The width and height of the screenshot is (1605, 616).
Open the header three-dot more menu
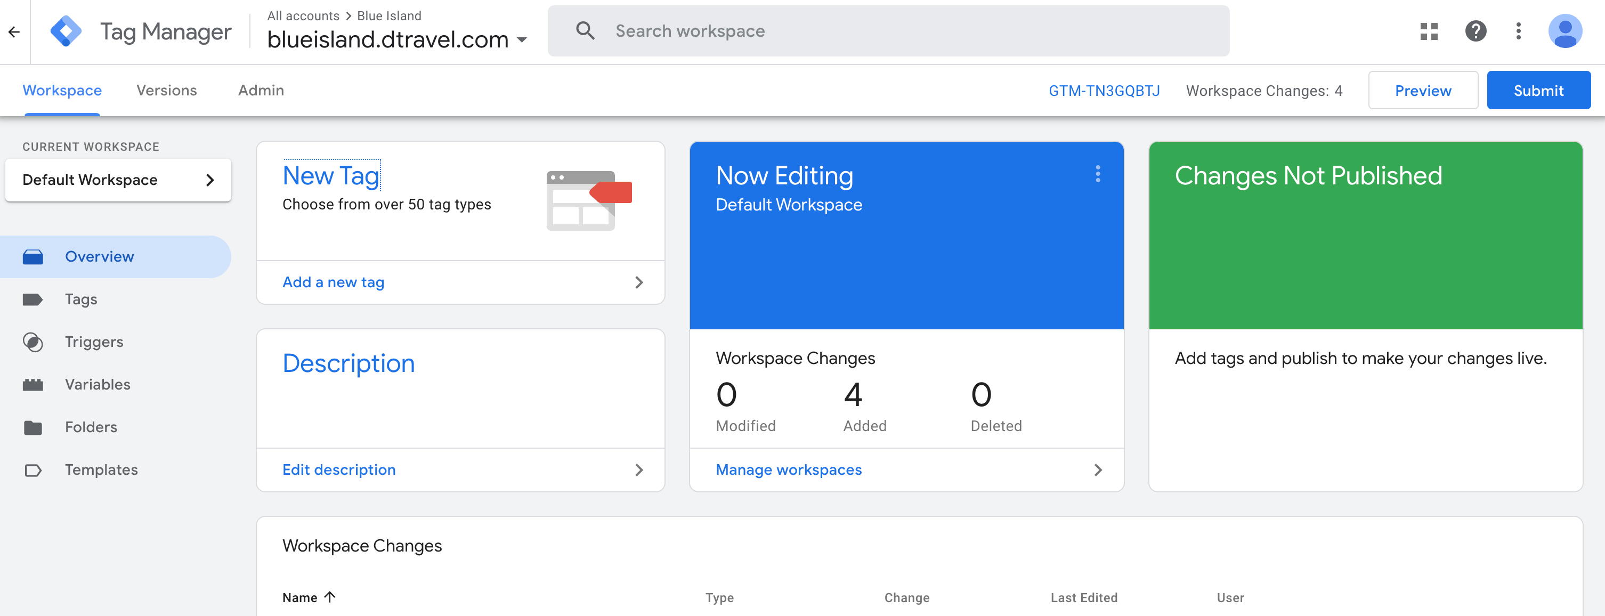coord(1518,31)
